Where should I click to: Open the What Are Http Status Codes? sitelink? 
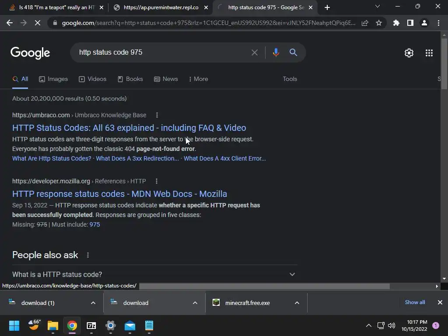(52, 158)
